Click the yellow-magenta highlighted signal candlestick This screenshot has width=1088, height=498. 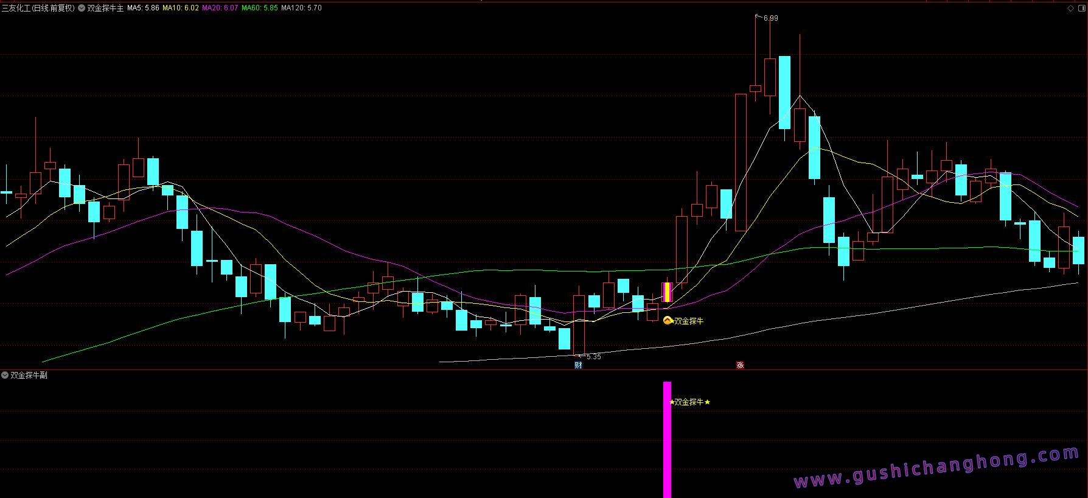[667, 292]
